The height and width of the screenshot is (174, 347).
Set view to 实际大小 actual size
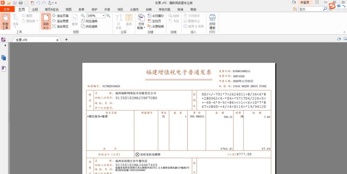point(45,21)
